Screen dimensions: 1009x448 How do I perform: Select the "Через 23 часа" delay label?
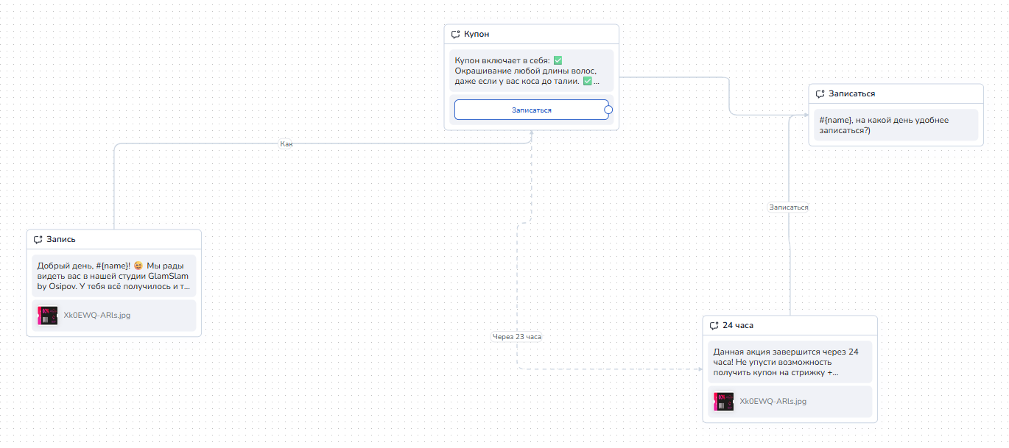point(517,337)
